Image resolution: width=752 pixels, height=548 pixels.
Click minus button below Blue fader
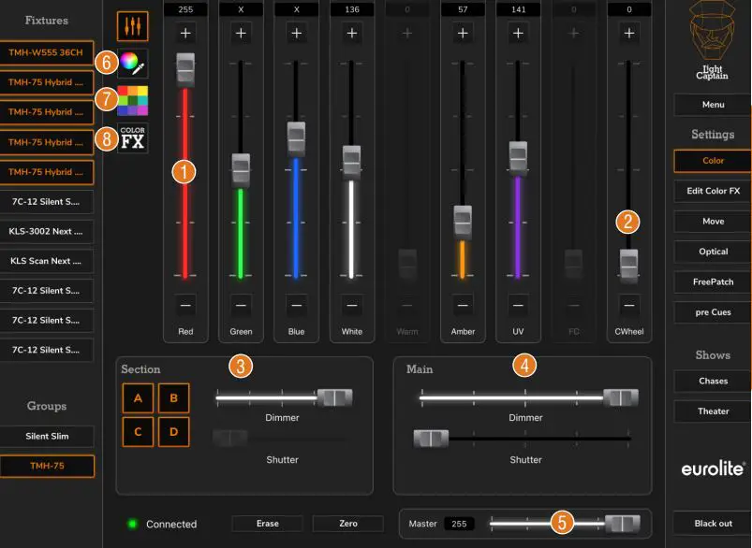coord(296,305)
